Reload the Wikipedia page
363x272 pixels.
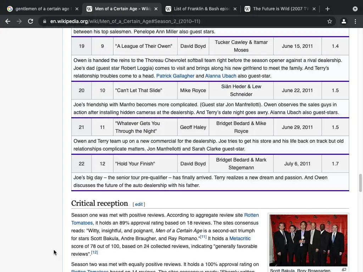click(30, 21)
